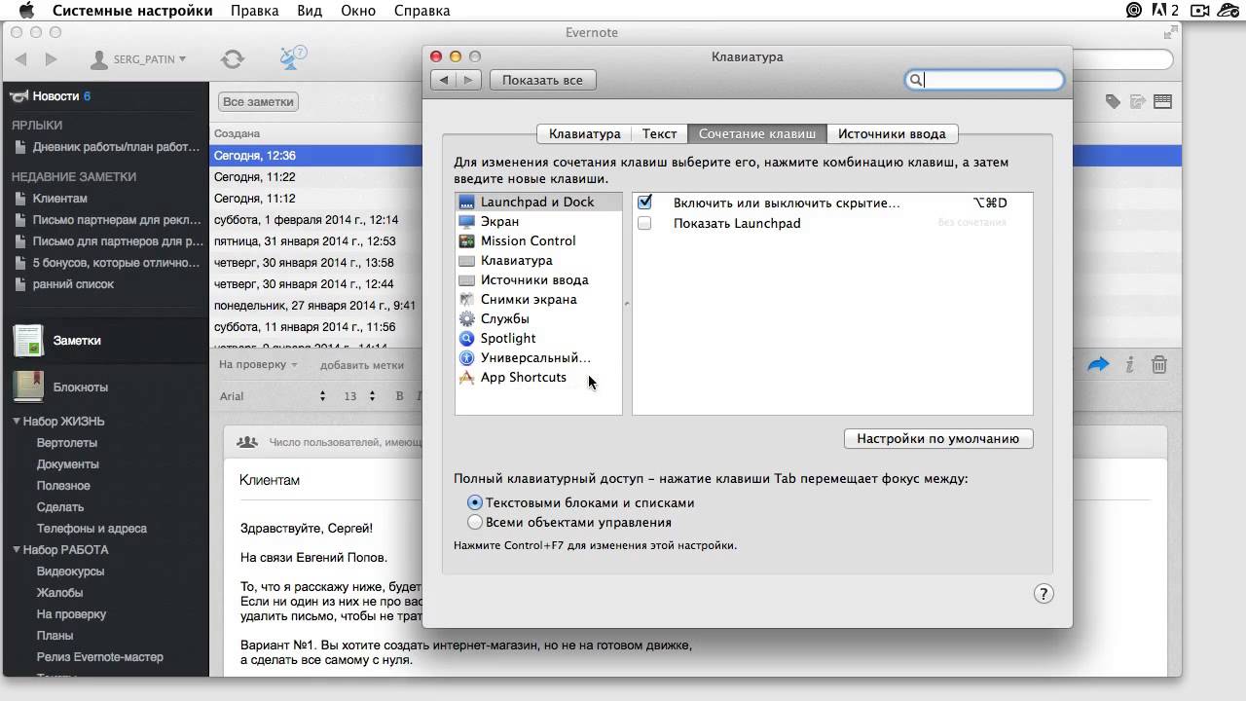Open Вертолеты notebook in sidebar
This screenshot has width=1246, height=701.
pos(67,443)
